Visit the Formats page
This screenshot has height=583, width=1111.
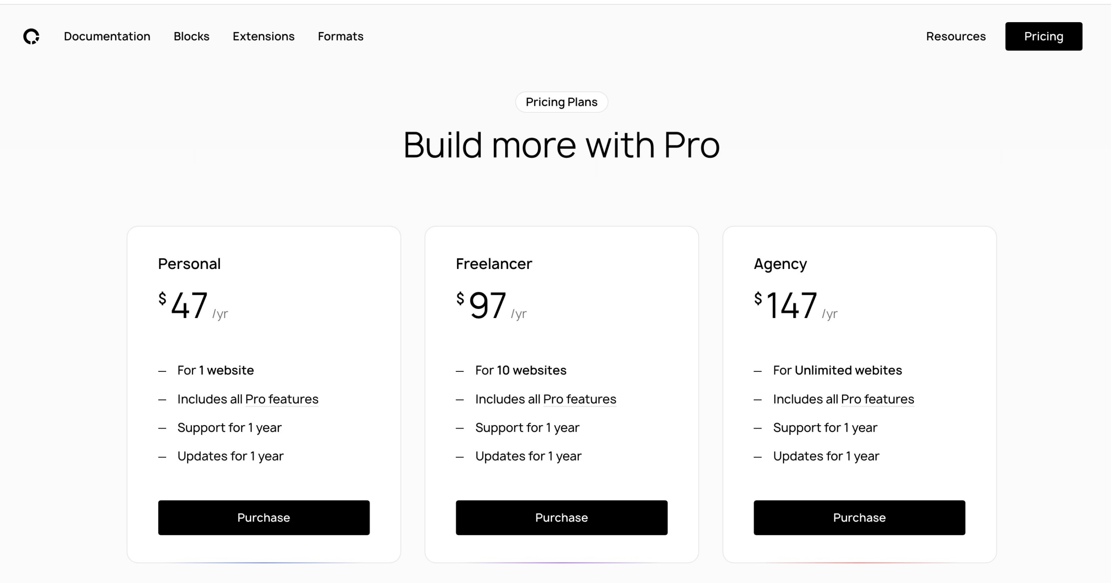click(340, 36)
